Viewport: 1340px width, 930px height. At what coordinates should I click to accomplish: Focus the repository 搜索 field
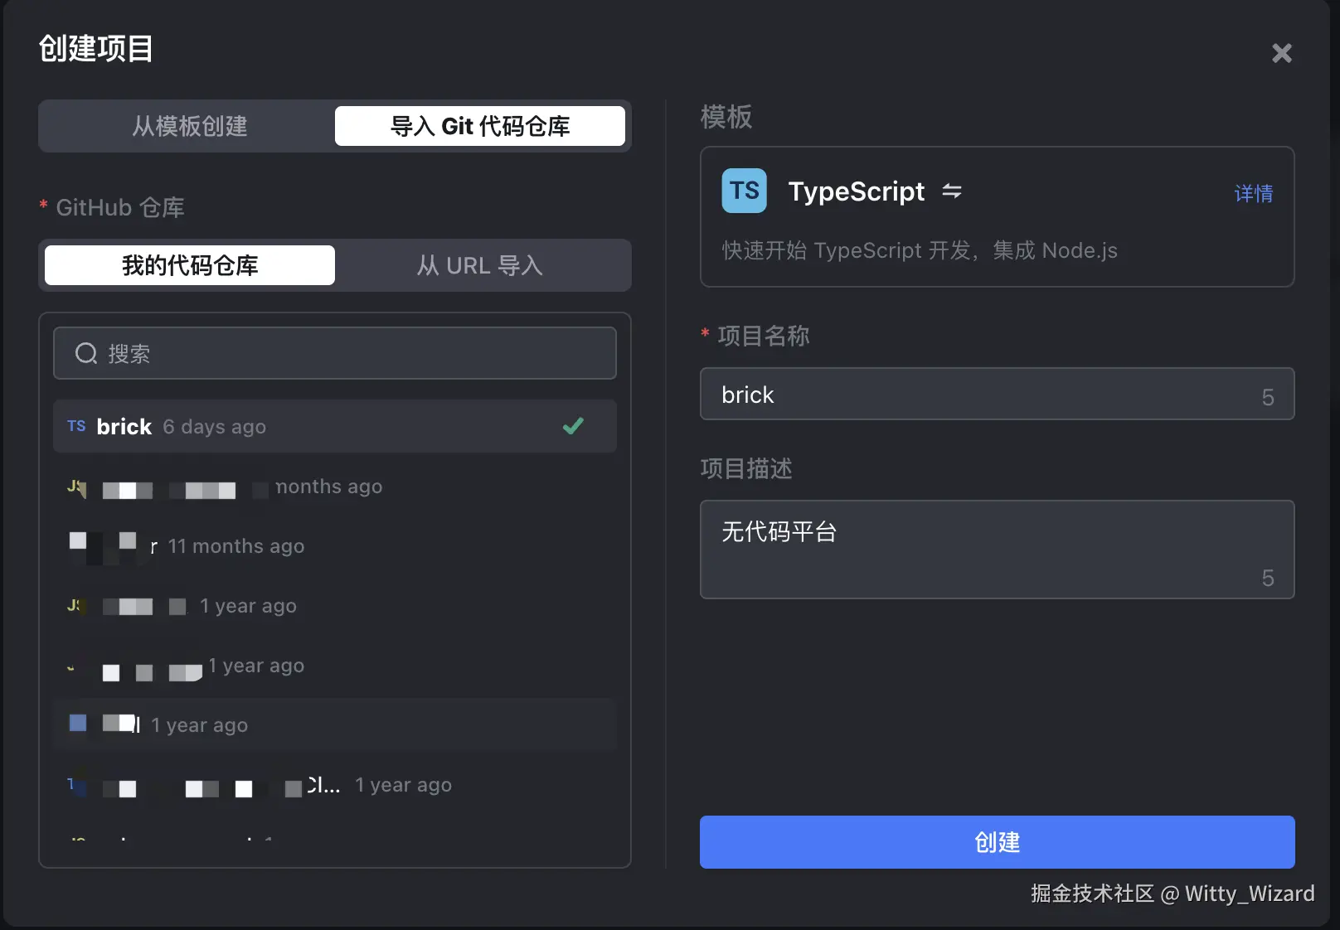point(348,354)
